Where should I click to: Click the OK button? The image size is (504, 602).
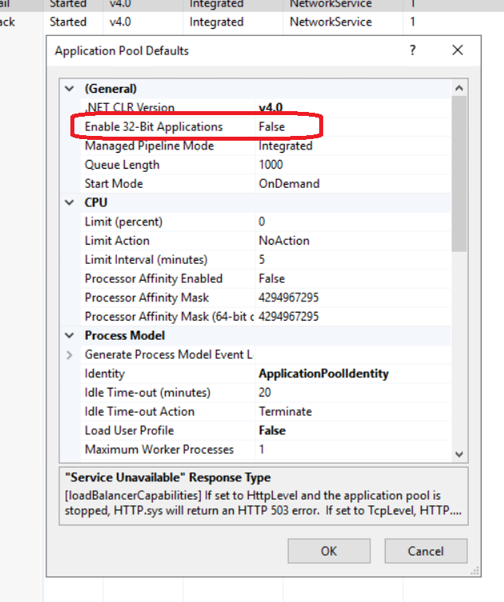329,551
